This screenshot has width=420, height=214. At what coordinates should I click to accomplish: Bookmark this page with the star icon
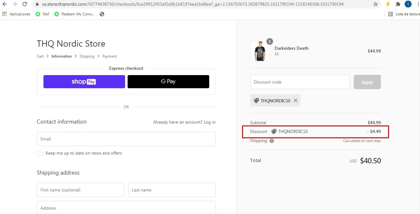pos(375,4)
